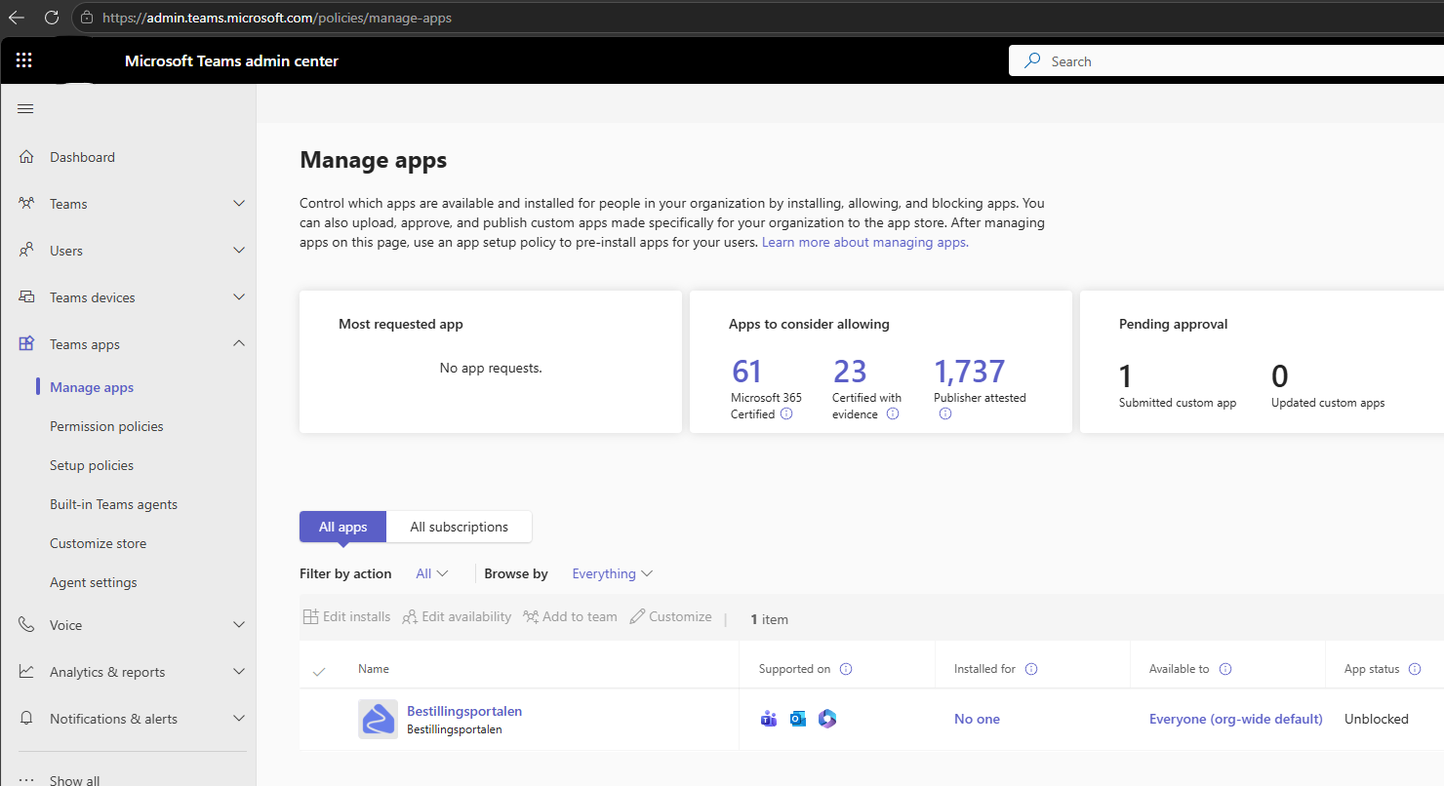The width and height of the screenshot is (1444, 786).
Task: Click the Analytics & reports chart icon
Action: (x=26, y=672)
